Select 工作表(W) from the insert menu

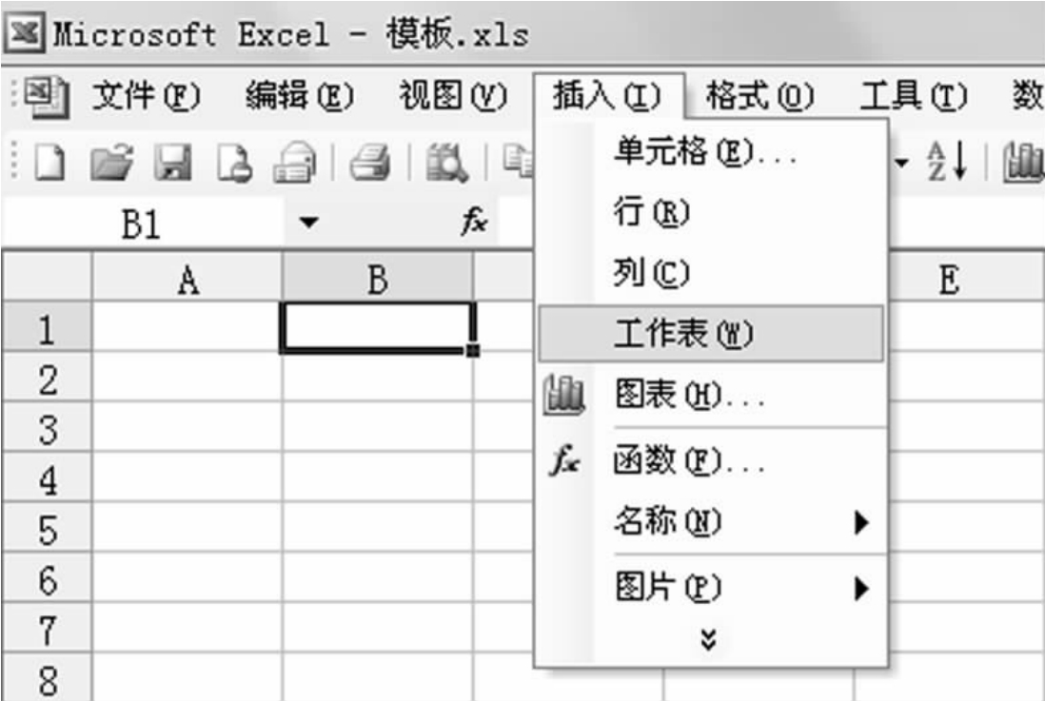tap(682, 334)
